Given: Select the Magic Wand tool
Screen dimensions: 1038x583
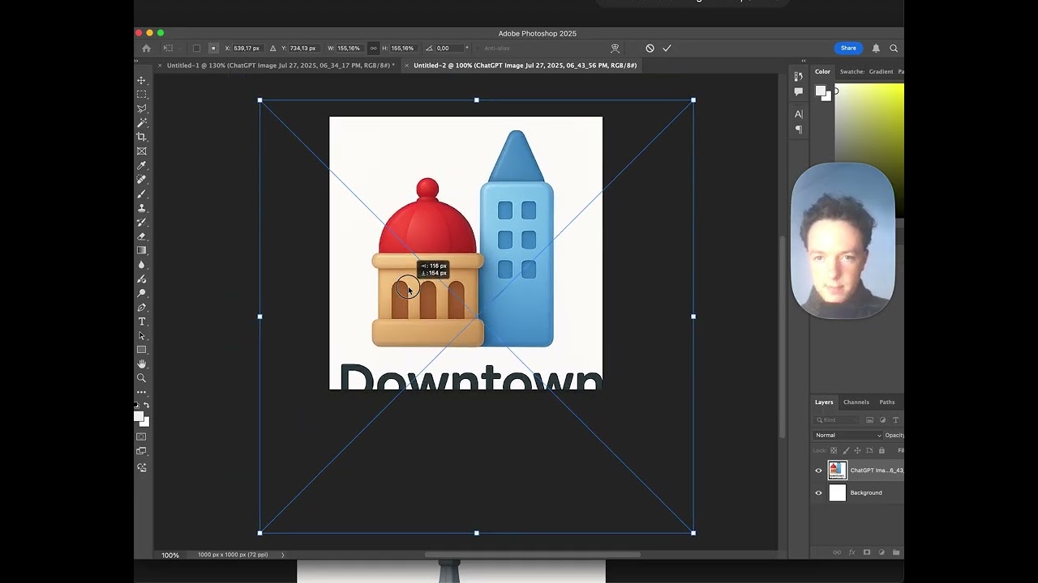Looking at the screenshot, I should (x=141, y=123).
